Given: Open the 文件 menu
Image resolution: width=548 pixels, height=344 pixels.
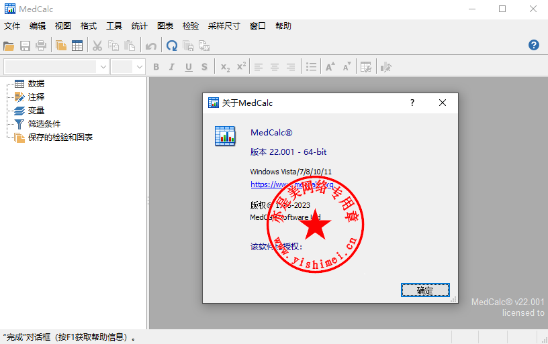Looking at the screenshot, I should coord(12,26).
